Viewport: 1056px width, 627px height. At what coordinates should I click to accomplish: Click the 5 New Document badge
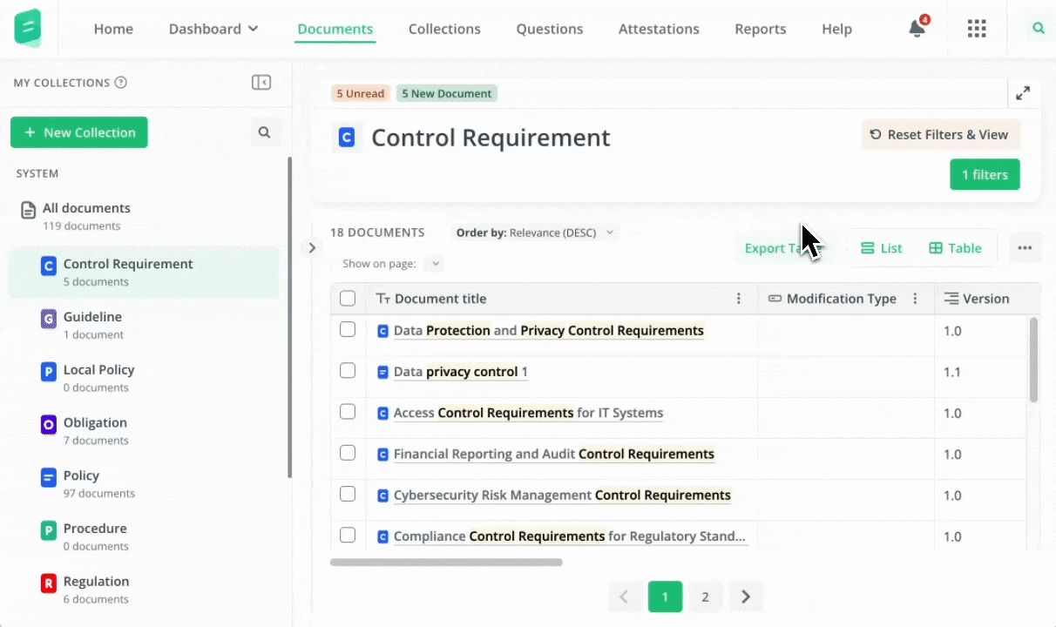coord(447,93)
